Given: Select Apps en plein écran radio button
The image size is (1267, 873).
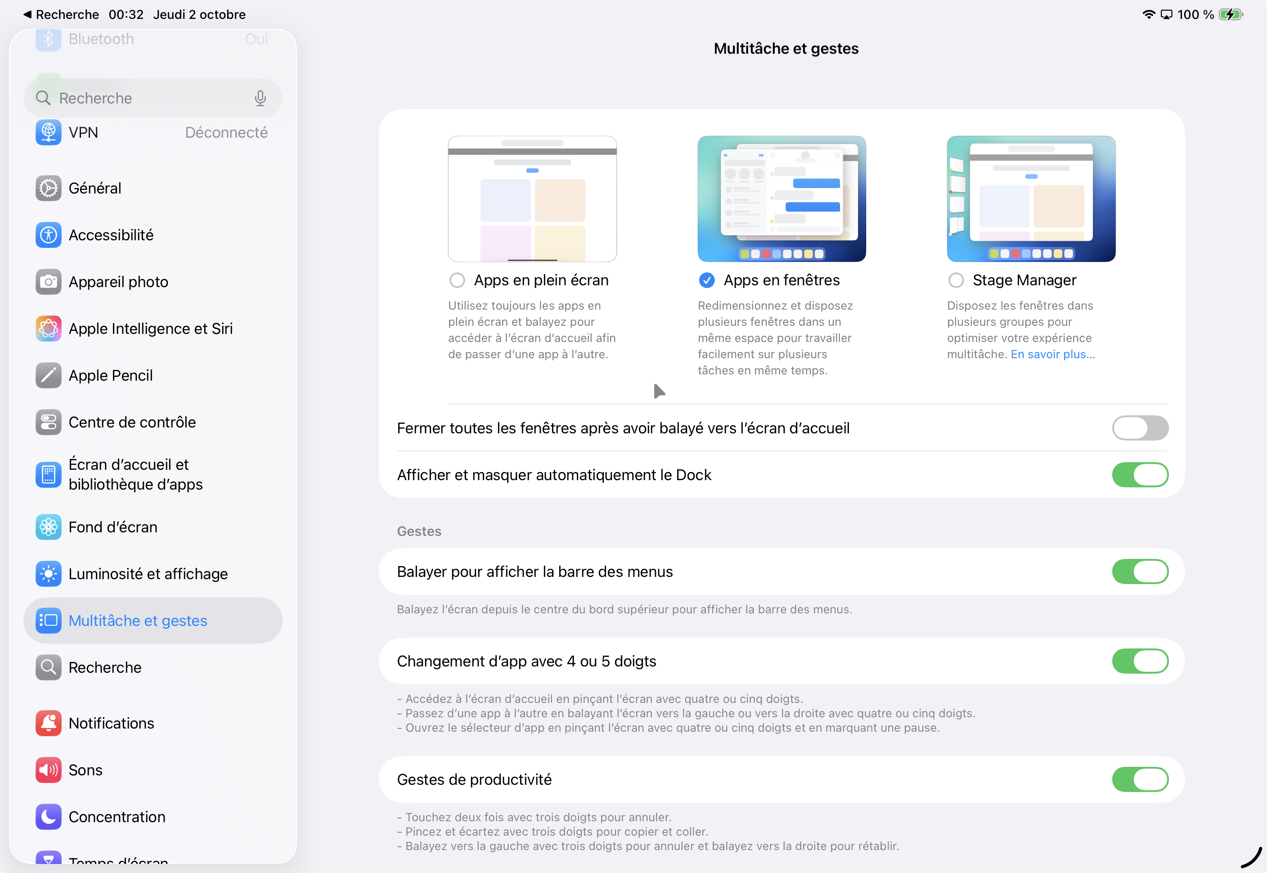Looking at the screenshot, I should coord(457,281).
